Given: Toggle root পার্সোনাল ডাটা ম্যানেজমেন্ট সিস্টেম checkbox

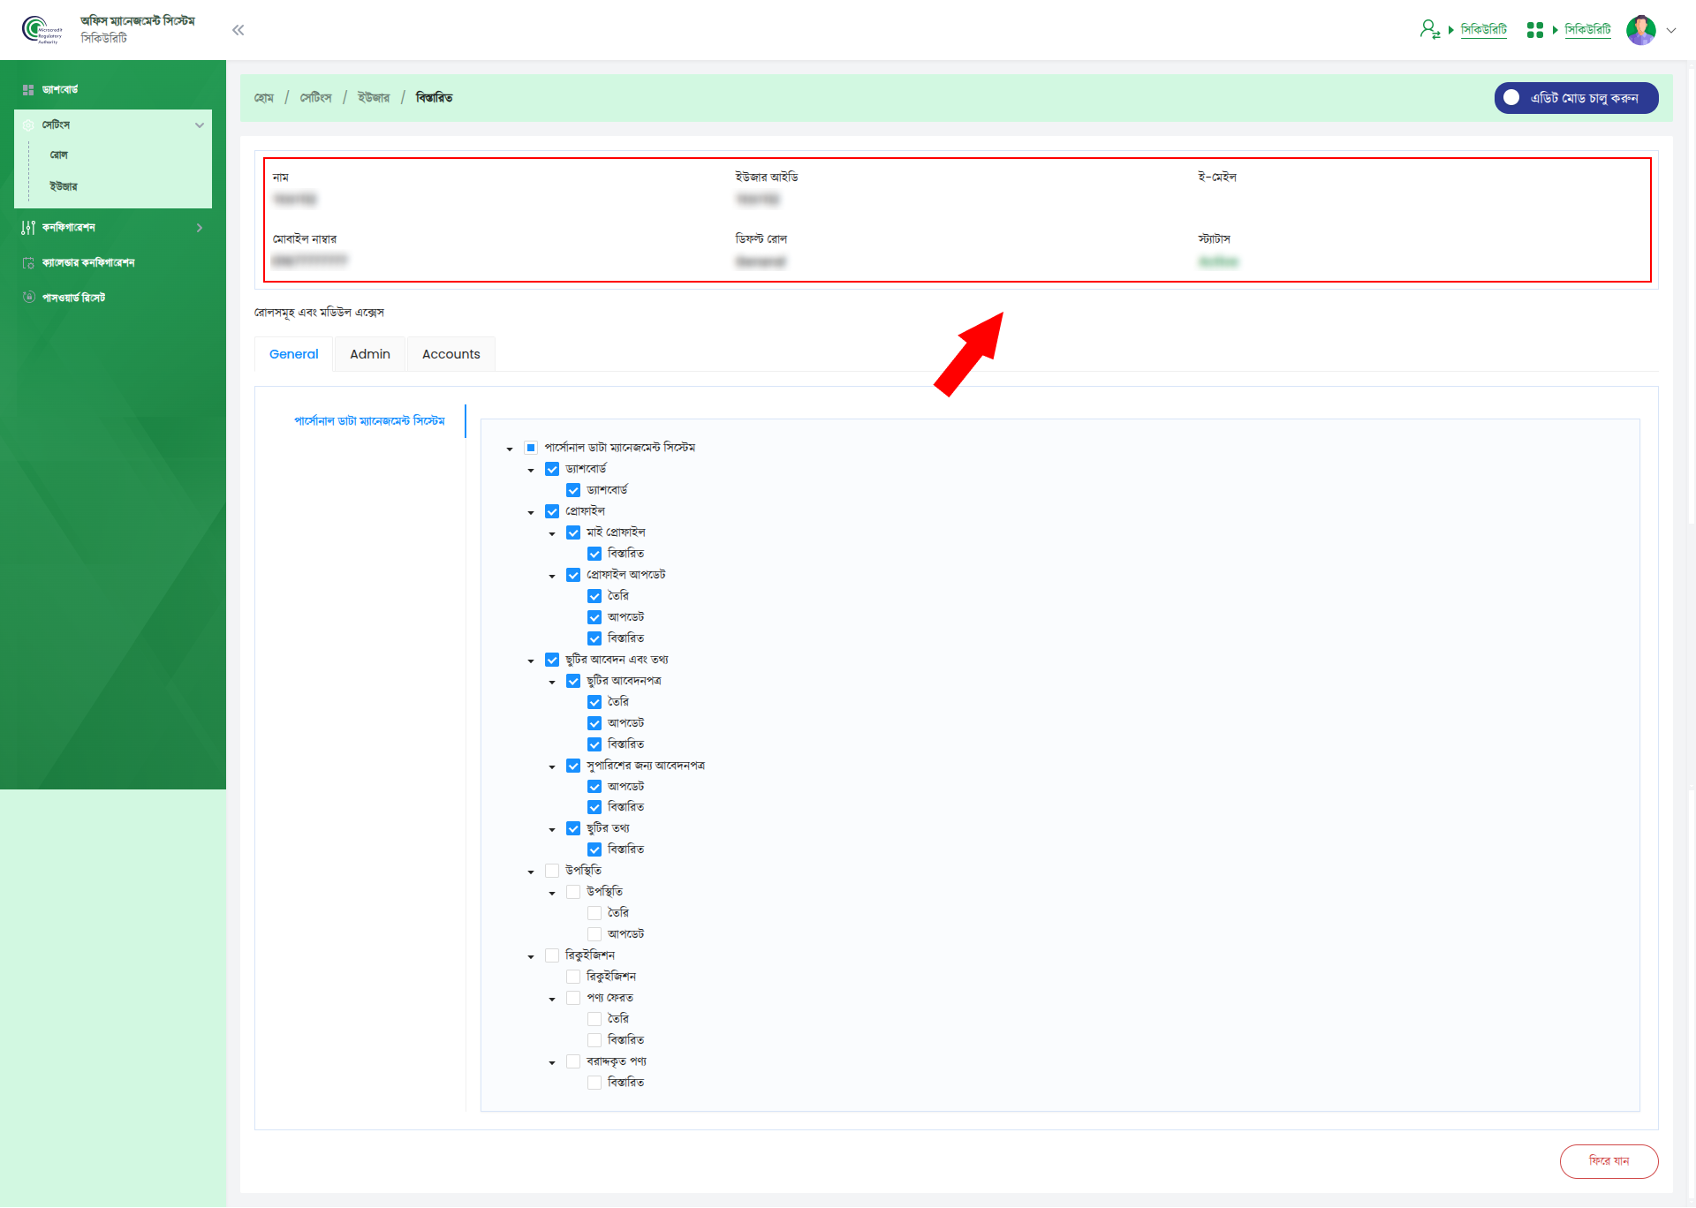Looking at the screenshot, I should click(531, 448).
